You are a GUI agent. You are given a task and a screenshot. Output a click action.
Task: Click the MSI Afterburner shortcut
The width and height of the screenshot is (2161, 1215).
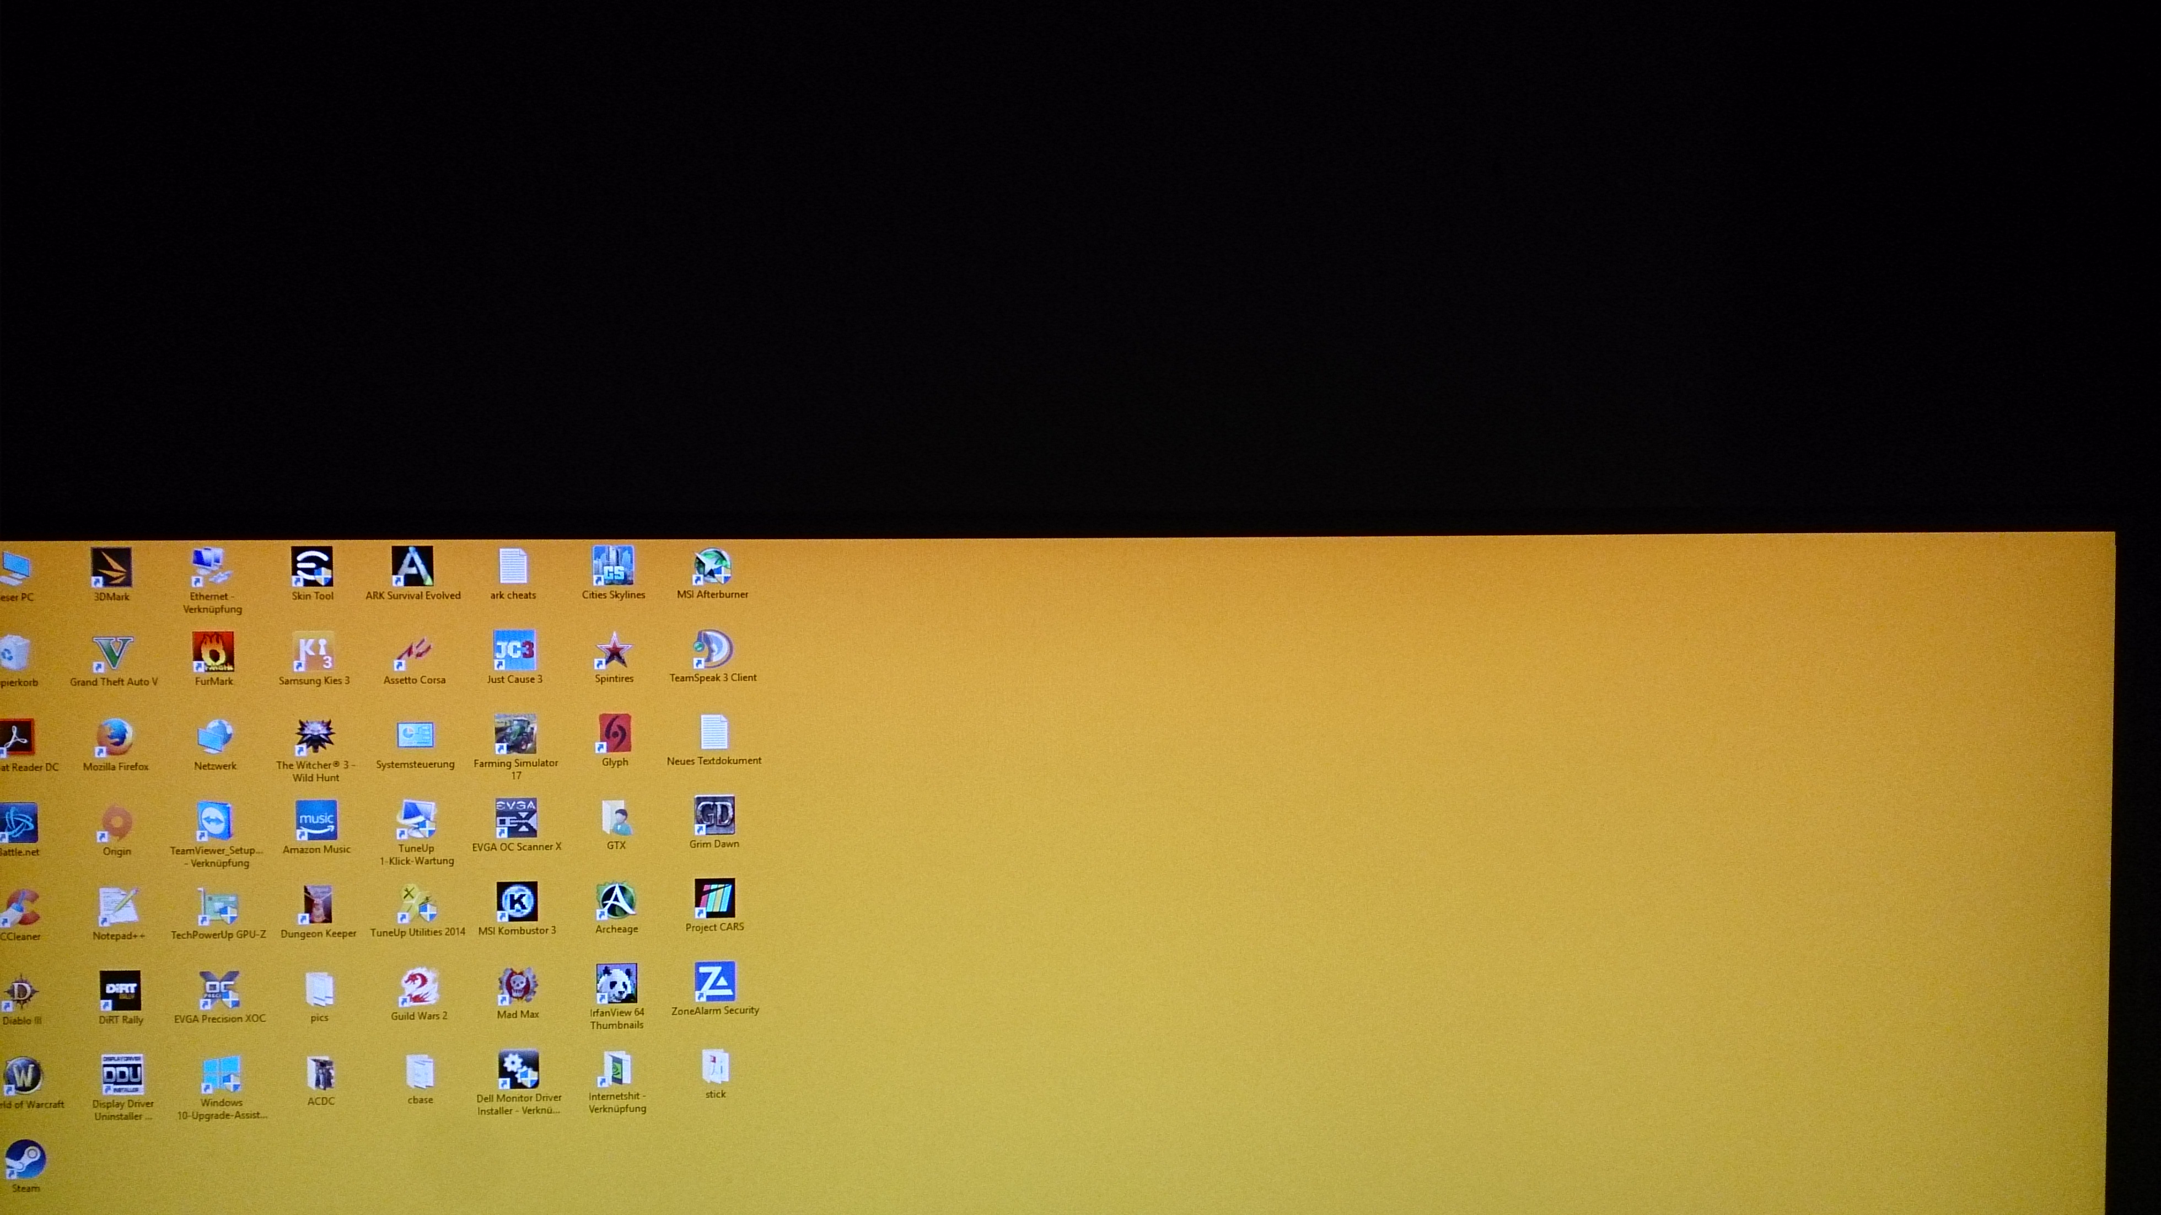click(712, 566)
